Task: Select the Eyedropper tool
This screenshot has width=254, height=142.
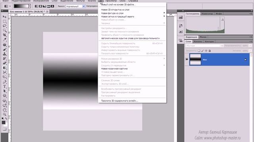Action: [4, 39]
